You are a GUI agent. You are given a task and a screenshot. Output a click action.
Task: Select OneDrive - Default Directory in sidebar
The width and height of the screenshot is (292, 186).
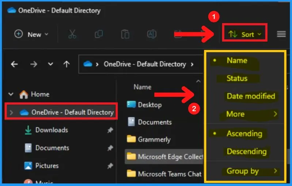61,112
